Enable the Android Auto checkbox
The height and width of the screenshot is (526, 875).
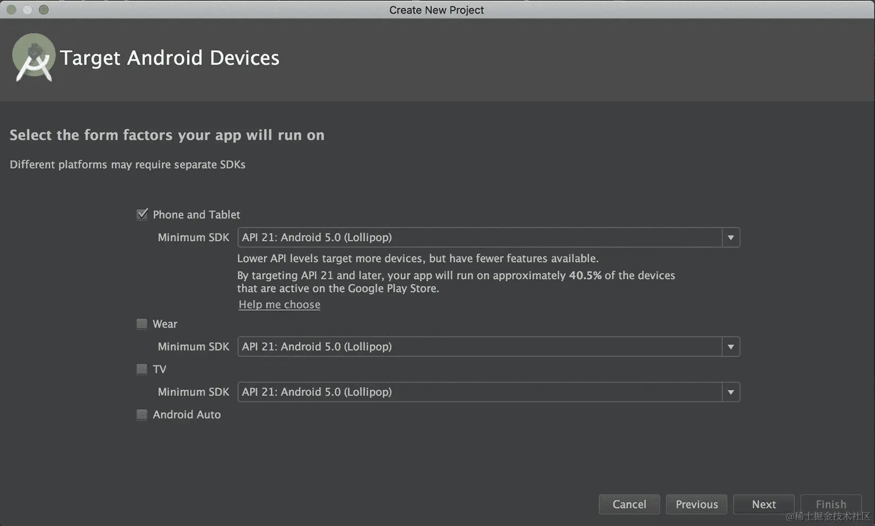(142, 415)
